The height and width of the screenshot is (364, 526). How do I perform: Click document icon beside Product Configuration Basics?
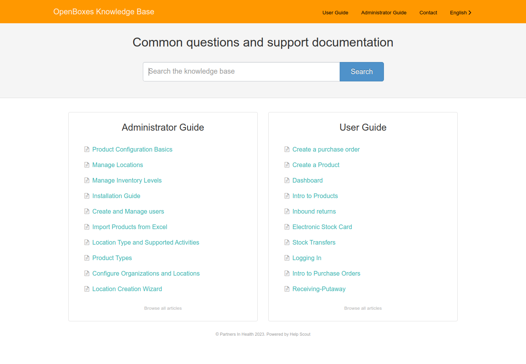87,149
